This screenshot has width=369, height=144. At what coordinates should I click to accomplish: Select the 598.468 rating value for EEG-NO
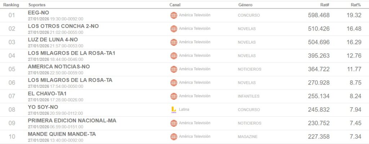pos(319,15)
